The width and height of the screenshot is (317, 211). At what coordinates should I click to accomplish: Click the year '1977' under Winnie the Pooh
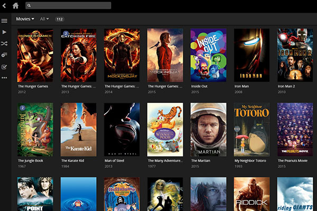click(x=152, y=166)
